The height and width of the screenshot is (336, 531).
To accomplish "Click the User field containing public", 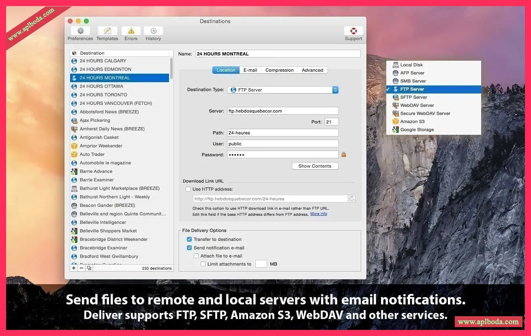I will (x=283, y=144).
